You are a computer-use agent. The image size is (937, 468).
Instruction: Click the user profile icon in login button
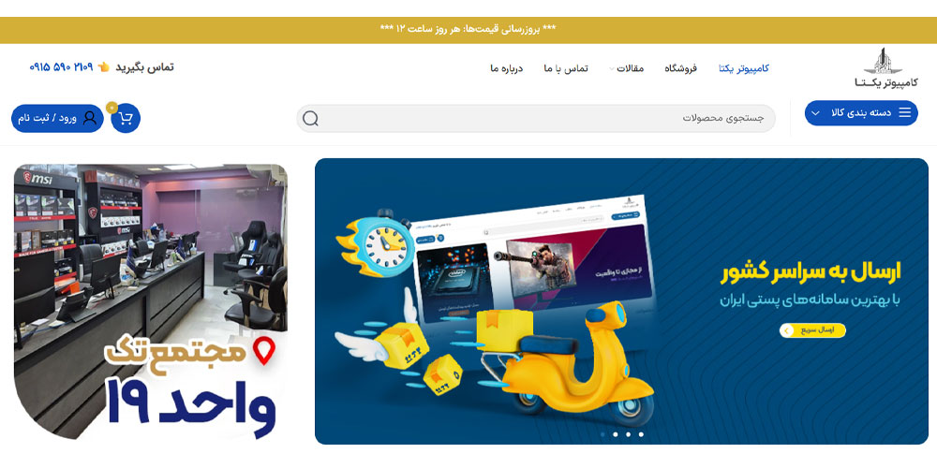[x=90, y=118]
